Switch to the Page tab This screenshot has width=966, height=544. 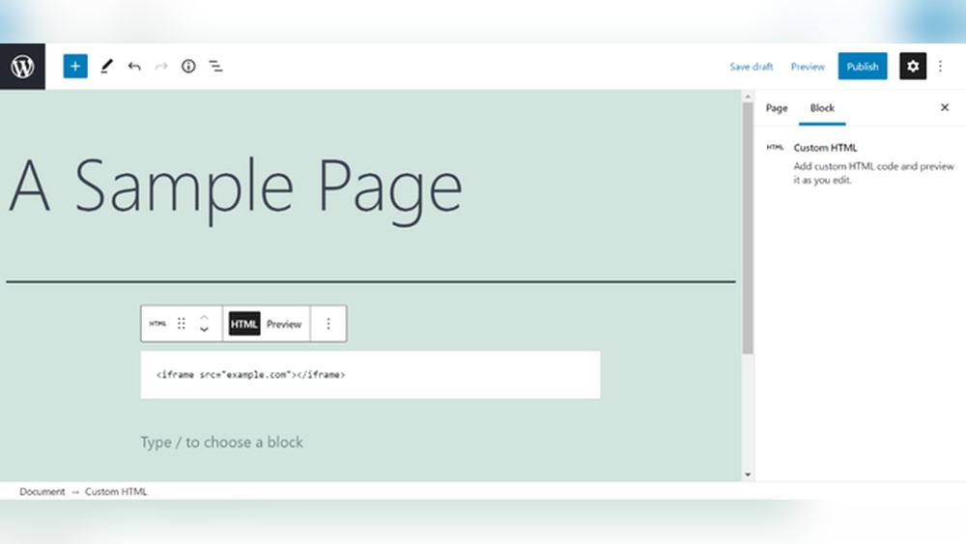click(x=777, y=108)
